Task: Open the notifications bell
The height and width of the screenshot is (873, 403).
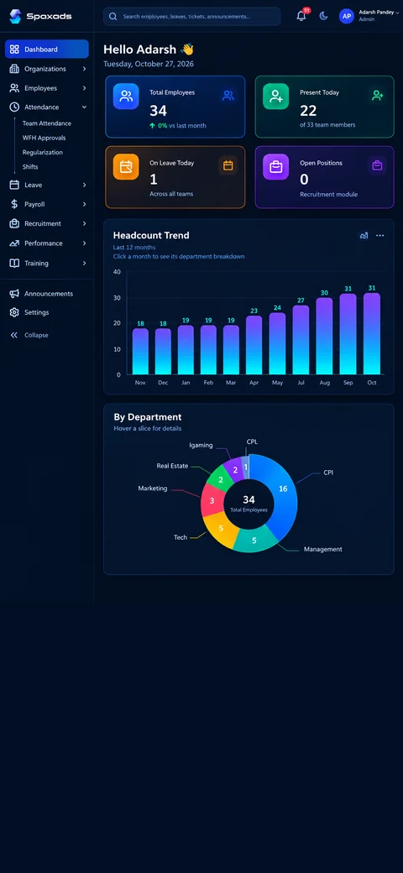Action: pyautogui.click(x=301, y=16)
